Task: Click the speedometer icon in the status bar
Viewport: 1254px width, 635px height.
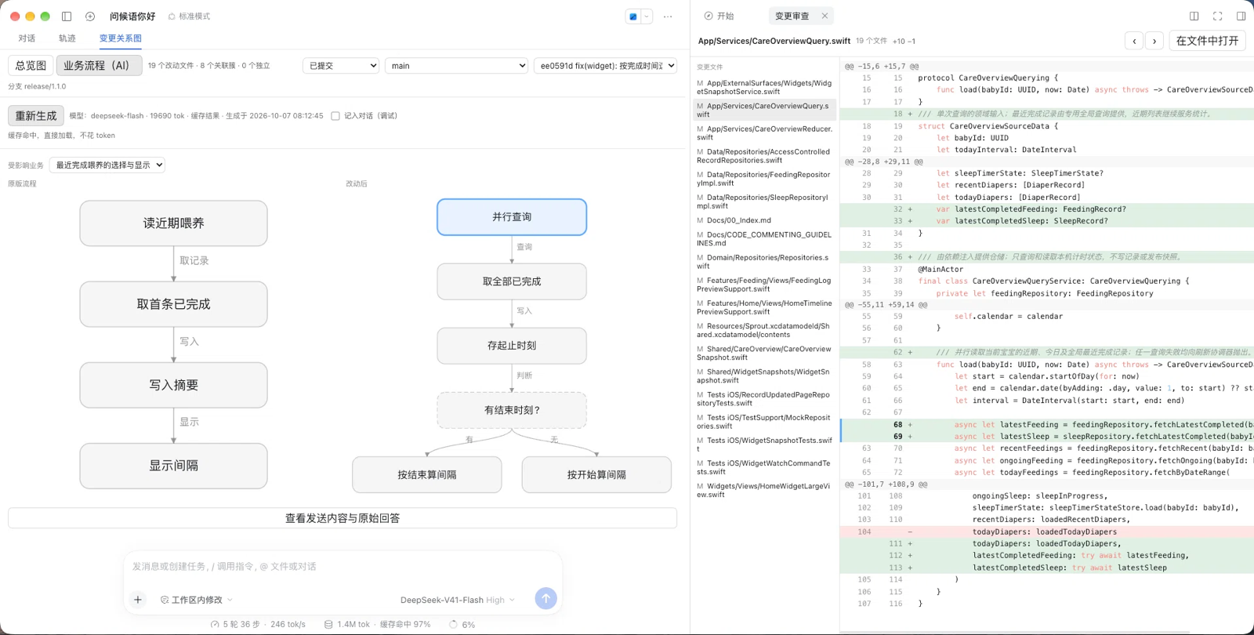Action: [x=215, y=625]
